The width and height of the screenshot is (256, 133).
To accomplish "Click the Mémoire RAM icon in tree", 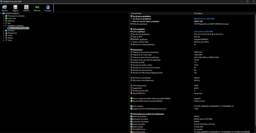I will point(6,21).
